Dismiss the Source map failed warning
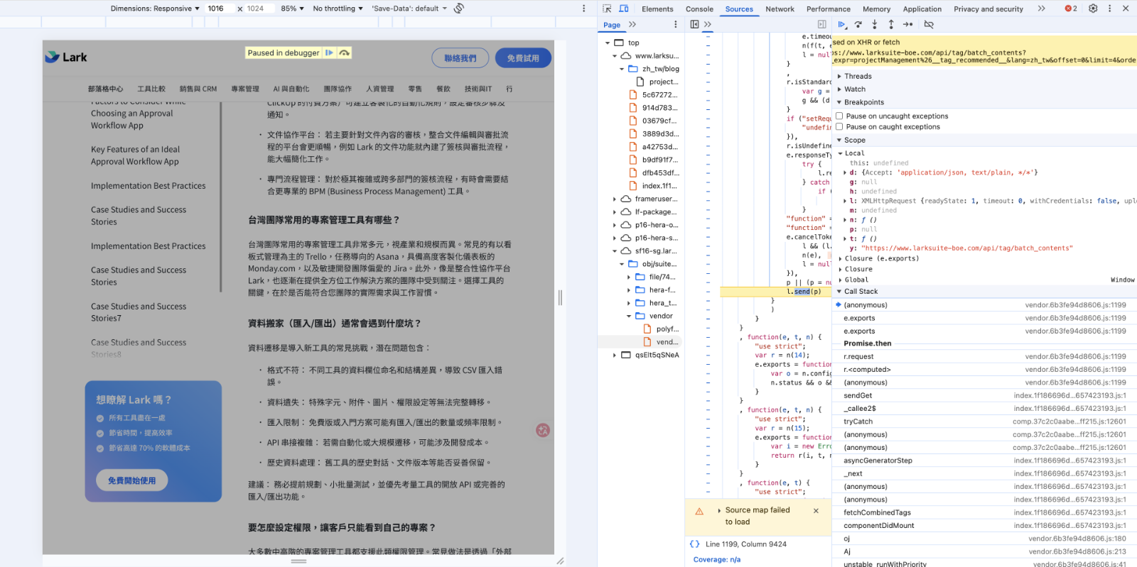Screen dimensions: 1137x567 816,510
